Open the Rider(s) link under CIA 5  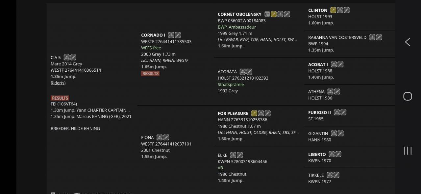click(x=58, y=83)
